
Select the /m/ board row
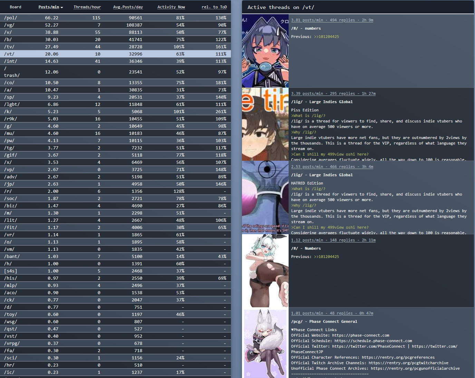115,213
